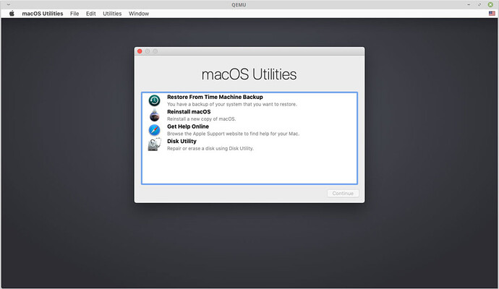Click the Reinstall macOS installer icon
The width and height of the screenshot is (499, 289).
pos(154,116)
